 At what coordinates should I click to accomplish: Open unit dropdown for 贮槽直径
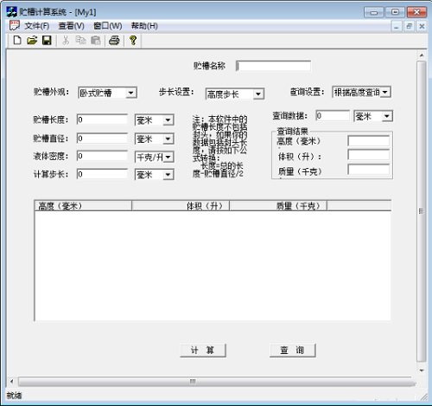click(168, 139)
